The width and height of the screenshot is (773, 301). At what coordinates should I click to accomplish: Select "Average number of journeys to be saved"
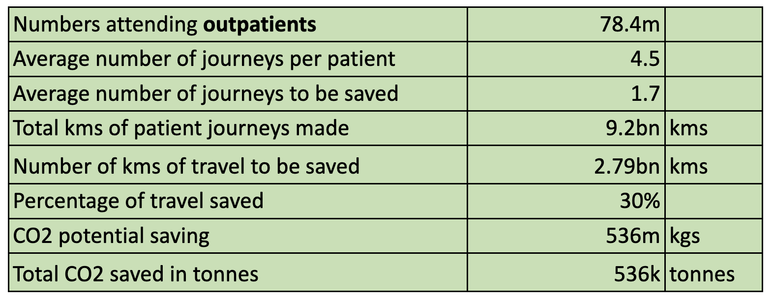(x=206, y=93)
